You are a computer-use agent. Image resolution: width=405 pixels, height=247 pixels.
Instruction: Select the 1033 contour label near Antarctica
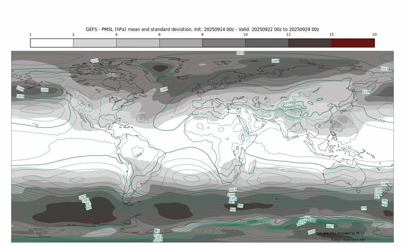tap(312, 232)
